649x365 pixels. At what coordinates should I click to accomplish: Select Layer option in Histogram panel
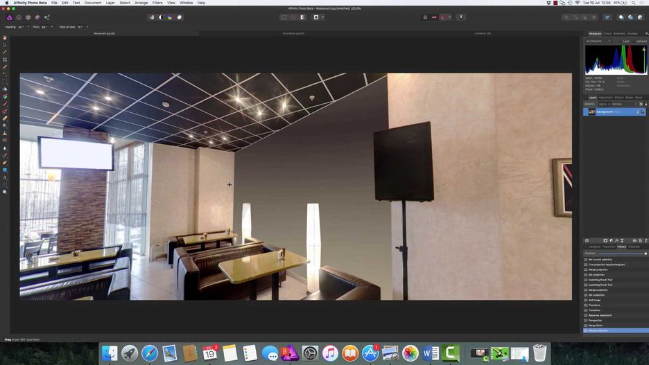tap(626, 42)
